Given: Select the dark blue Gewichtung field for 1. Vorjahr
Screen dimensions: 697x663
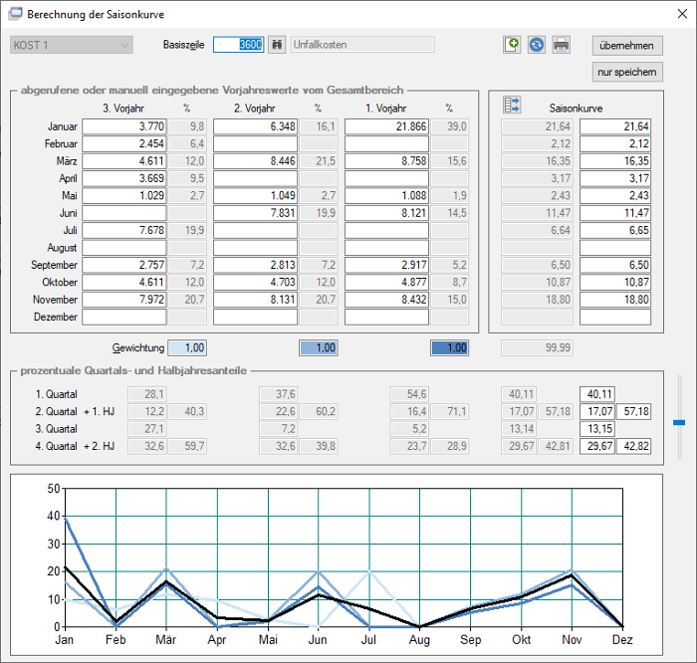Looking at the screenshot, I should pyautogui.click(x=449, y=348).
